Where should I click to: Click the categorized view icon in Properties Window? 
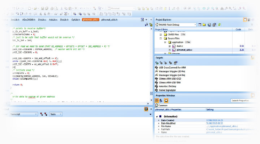pyautogui.click(x=157, y=100)
